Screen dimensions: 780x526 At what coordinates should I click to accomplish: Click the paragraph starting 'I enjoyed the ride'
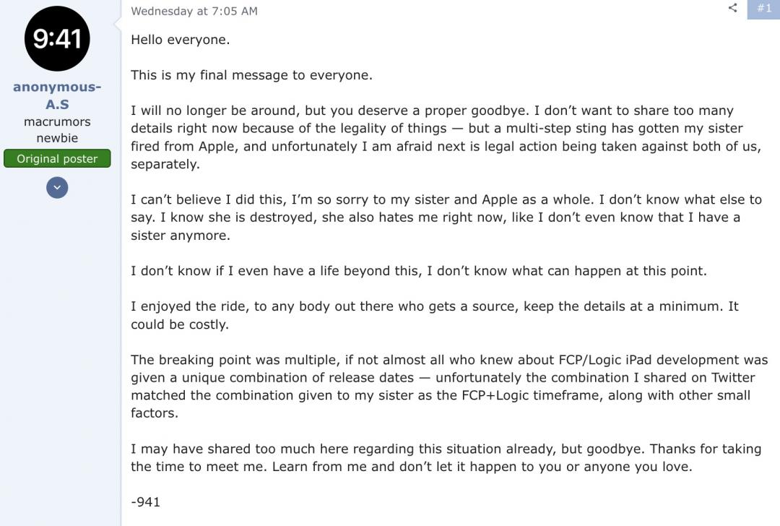433,315
